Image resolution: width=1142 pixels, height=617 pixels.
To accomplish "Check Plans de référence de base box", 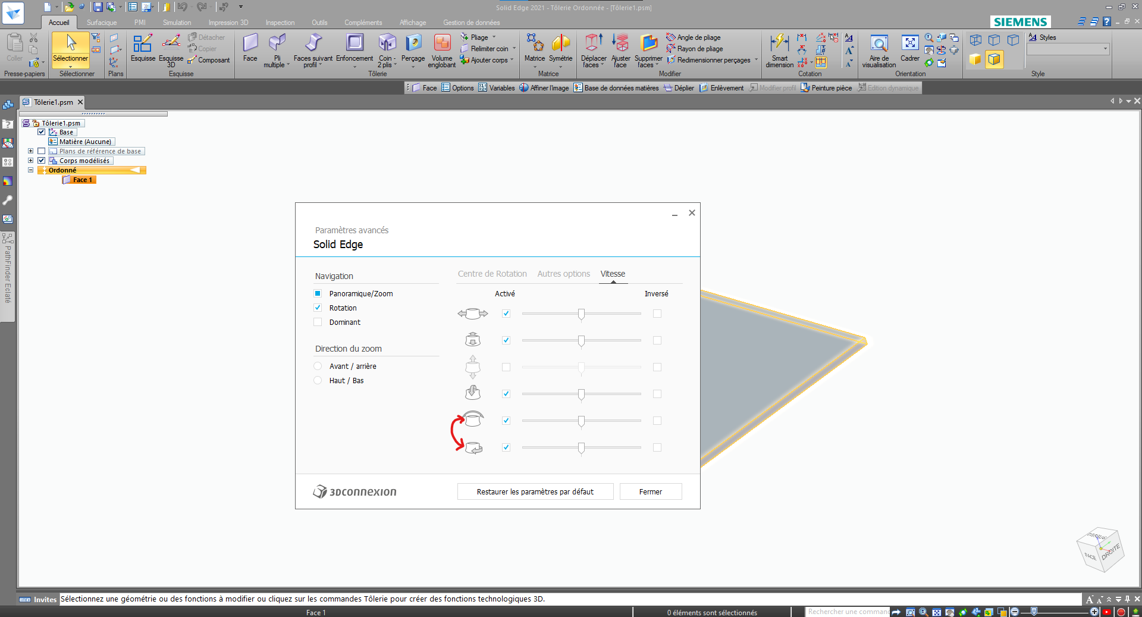I will pos(42,151).
